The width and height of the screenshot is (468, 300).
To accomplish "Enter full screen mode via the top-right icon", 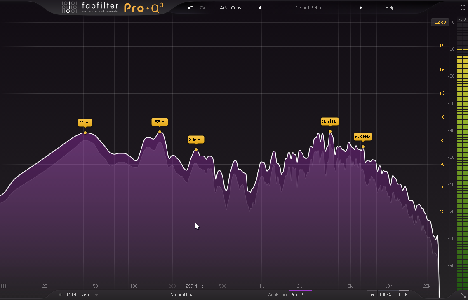I will tap(463, 8).
